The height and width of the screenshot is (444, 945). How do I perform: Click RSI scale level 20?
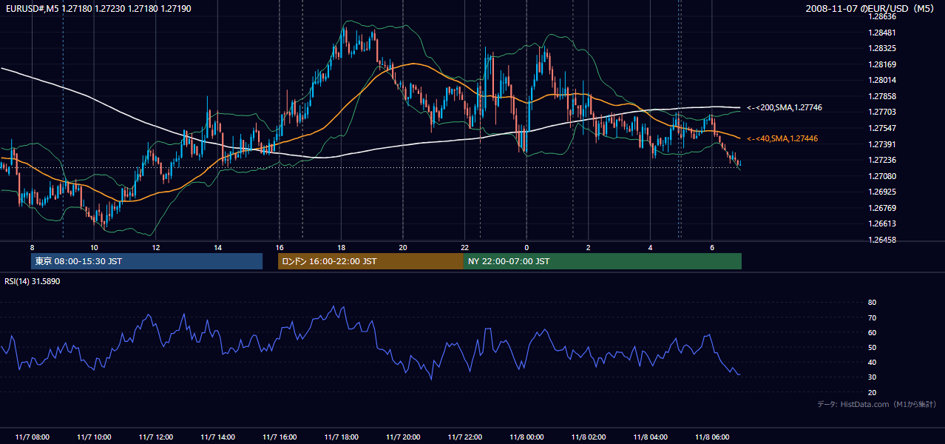click(x=872, y=392)
